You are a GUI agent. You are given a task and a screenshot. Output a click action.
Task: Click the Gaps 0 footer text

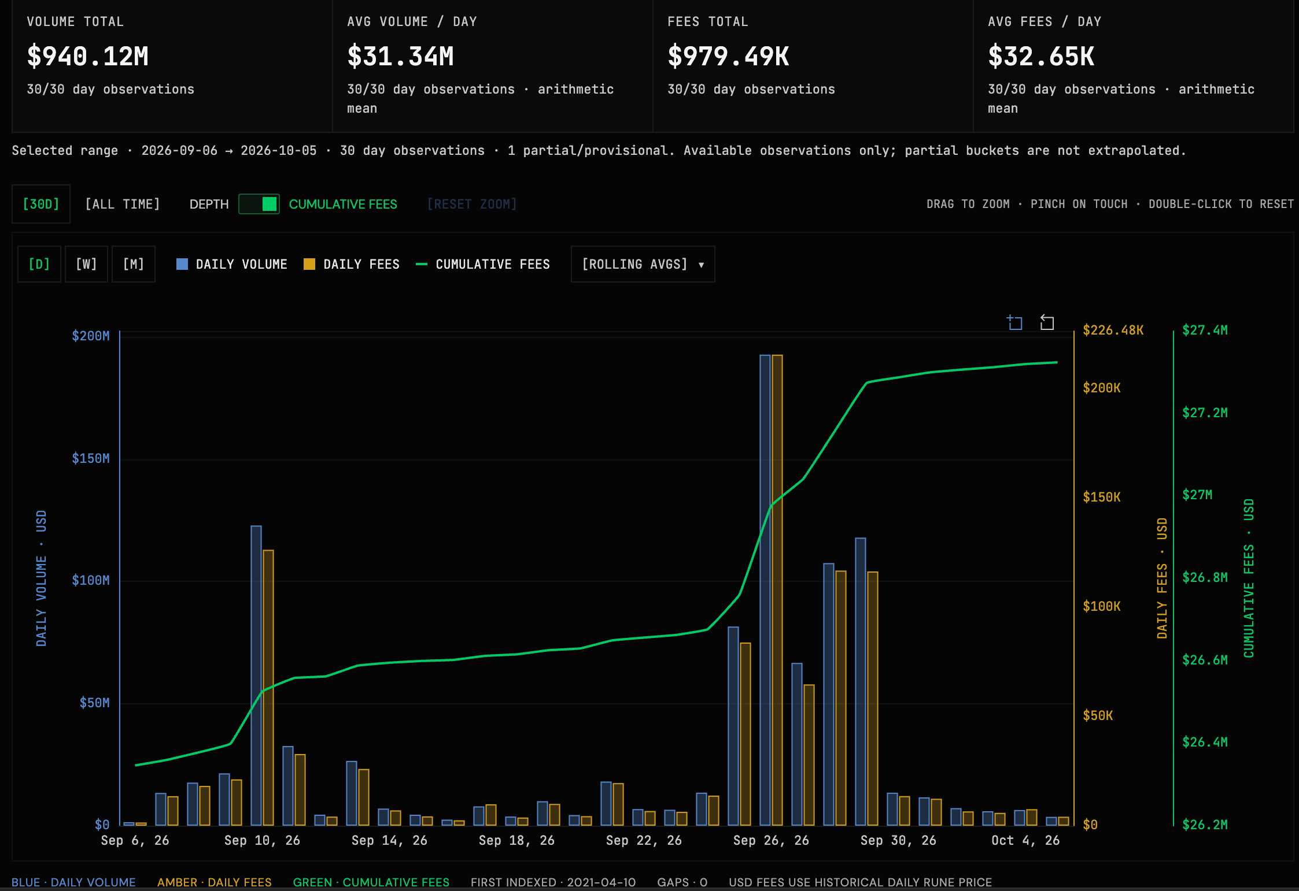682,882
